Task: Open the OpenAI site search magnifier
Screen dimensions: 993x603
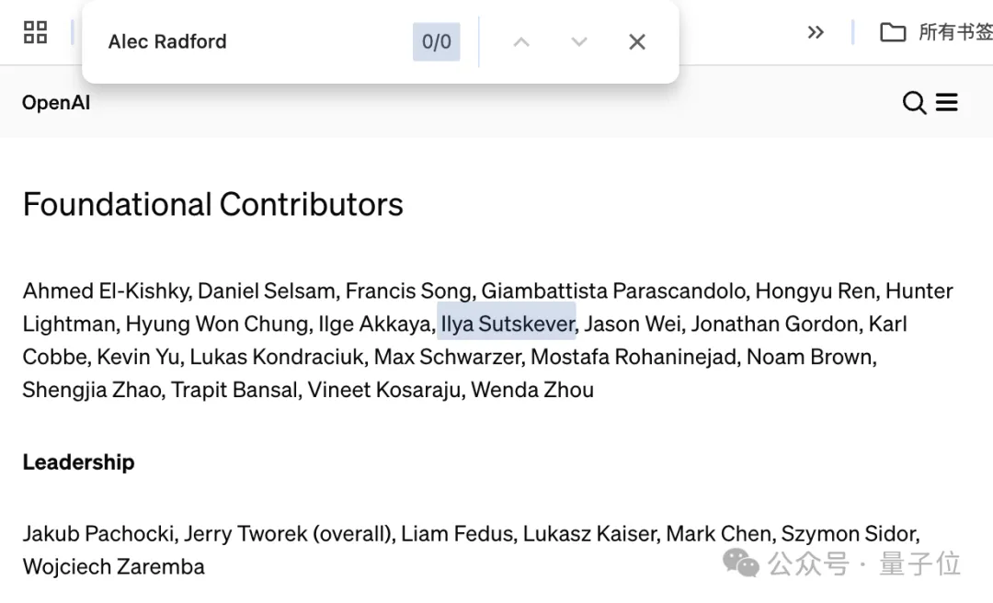Action: (914, 102)
